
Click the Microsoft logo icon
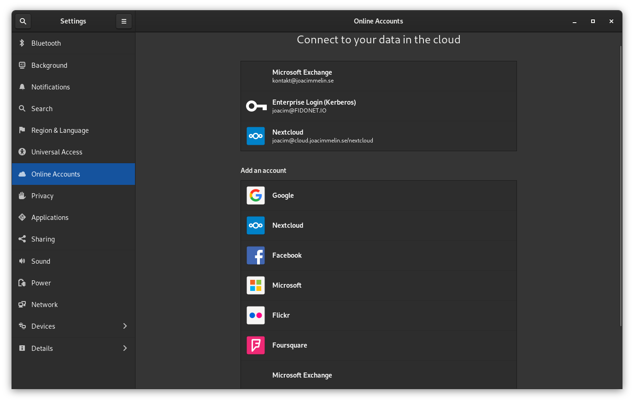click(x=256, y=285)
